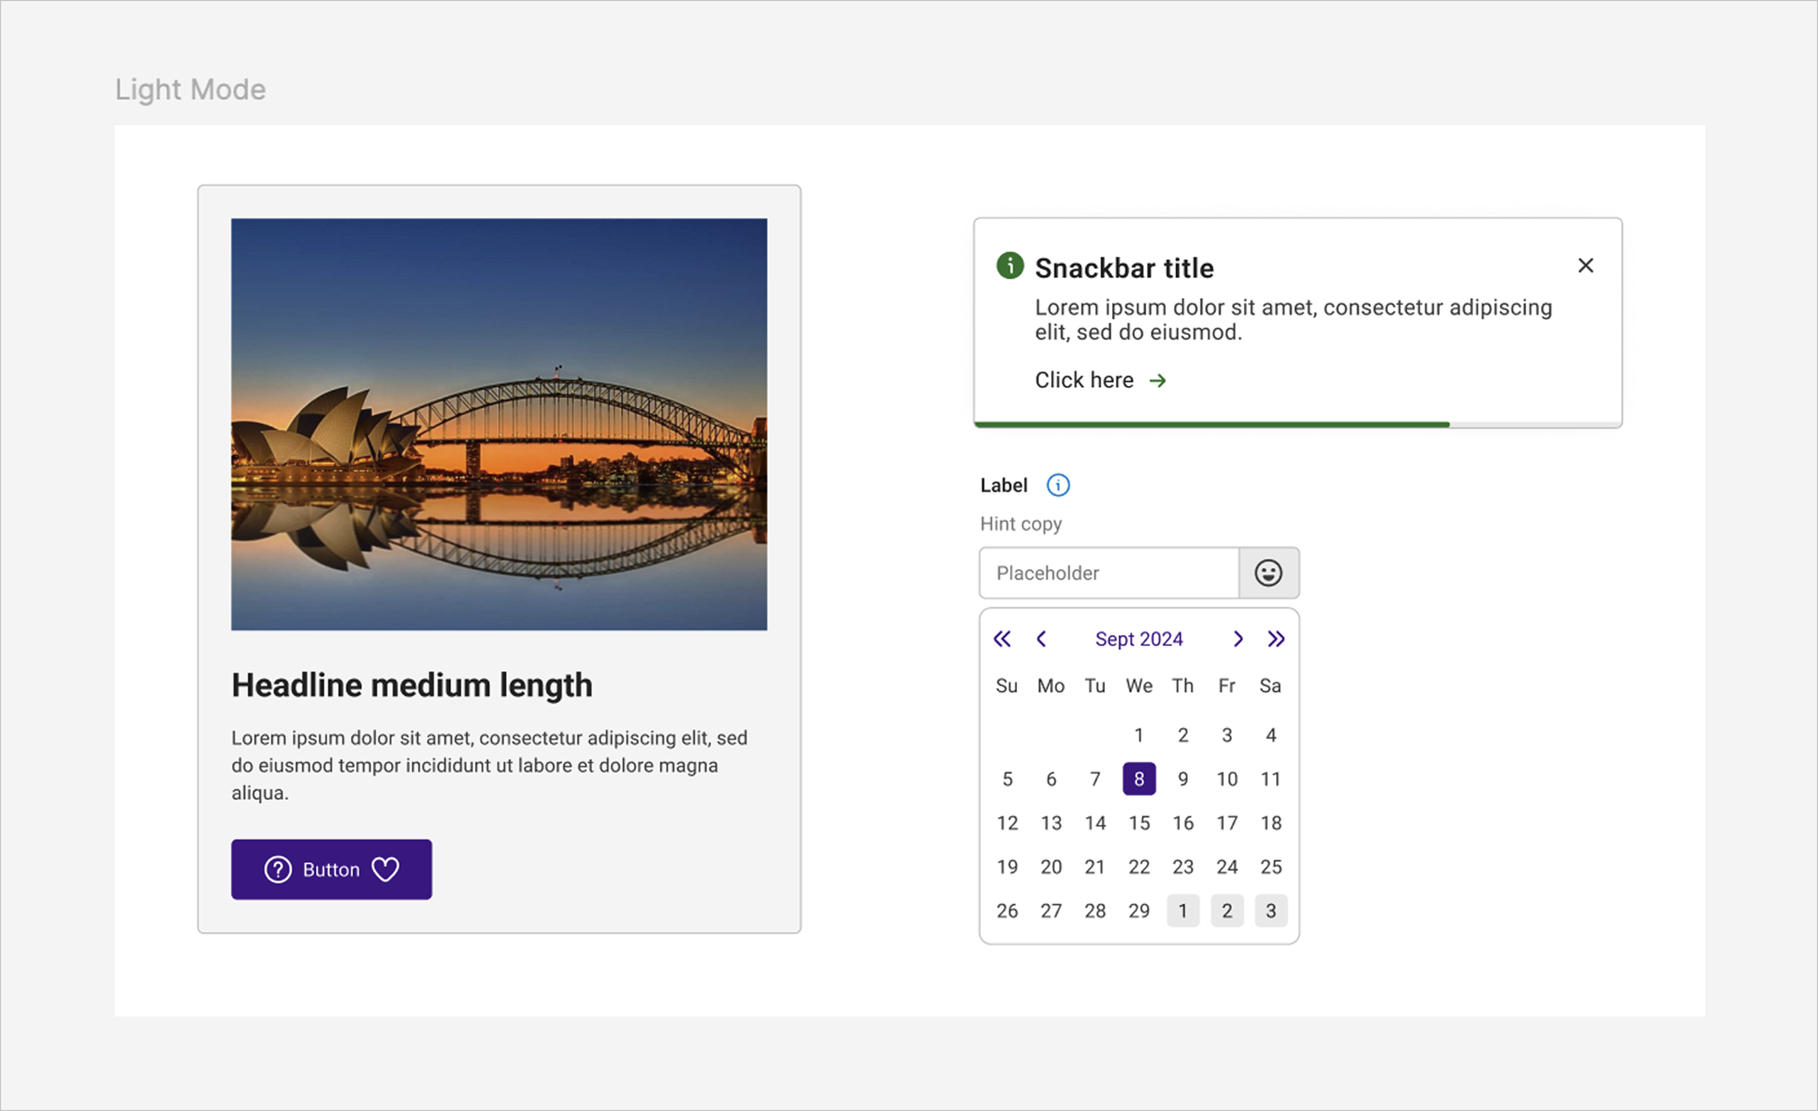
Task: Click the Light Mode heading
Action: click(190, 89)
